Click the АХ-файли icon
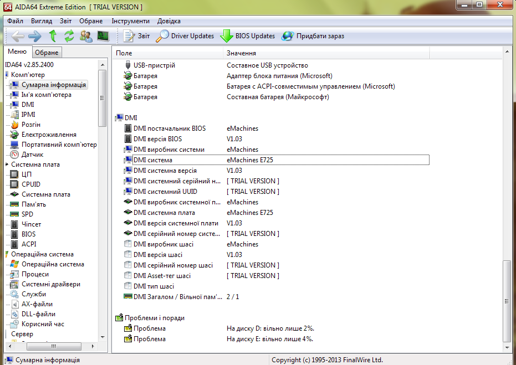This screenshot has width=516, height=365. [14, 304]
